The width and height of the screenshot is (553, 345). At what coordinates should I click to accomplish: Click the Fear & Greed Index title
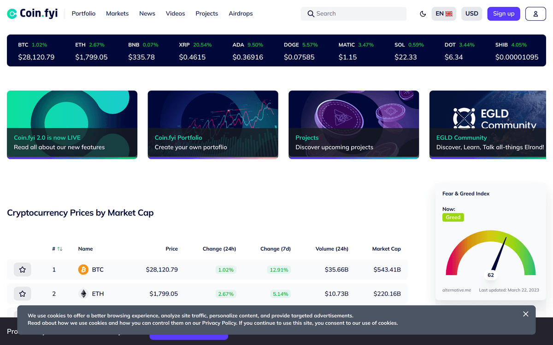coord(466,194)
